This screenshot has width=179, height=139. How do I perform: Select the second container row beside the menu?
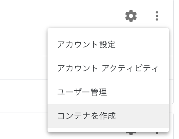tap(24, 92)
